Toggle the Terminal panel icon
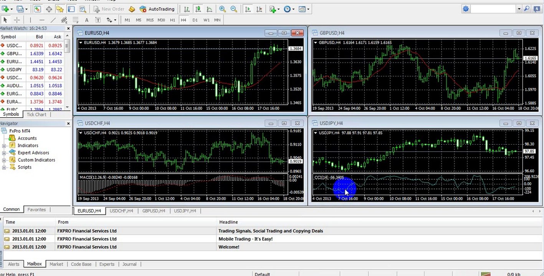 (x=72, y=9)
